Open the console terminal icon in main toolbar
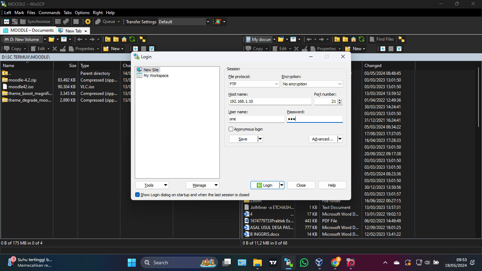Screen dimensions: 482x271 pos(58,22)
